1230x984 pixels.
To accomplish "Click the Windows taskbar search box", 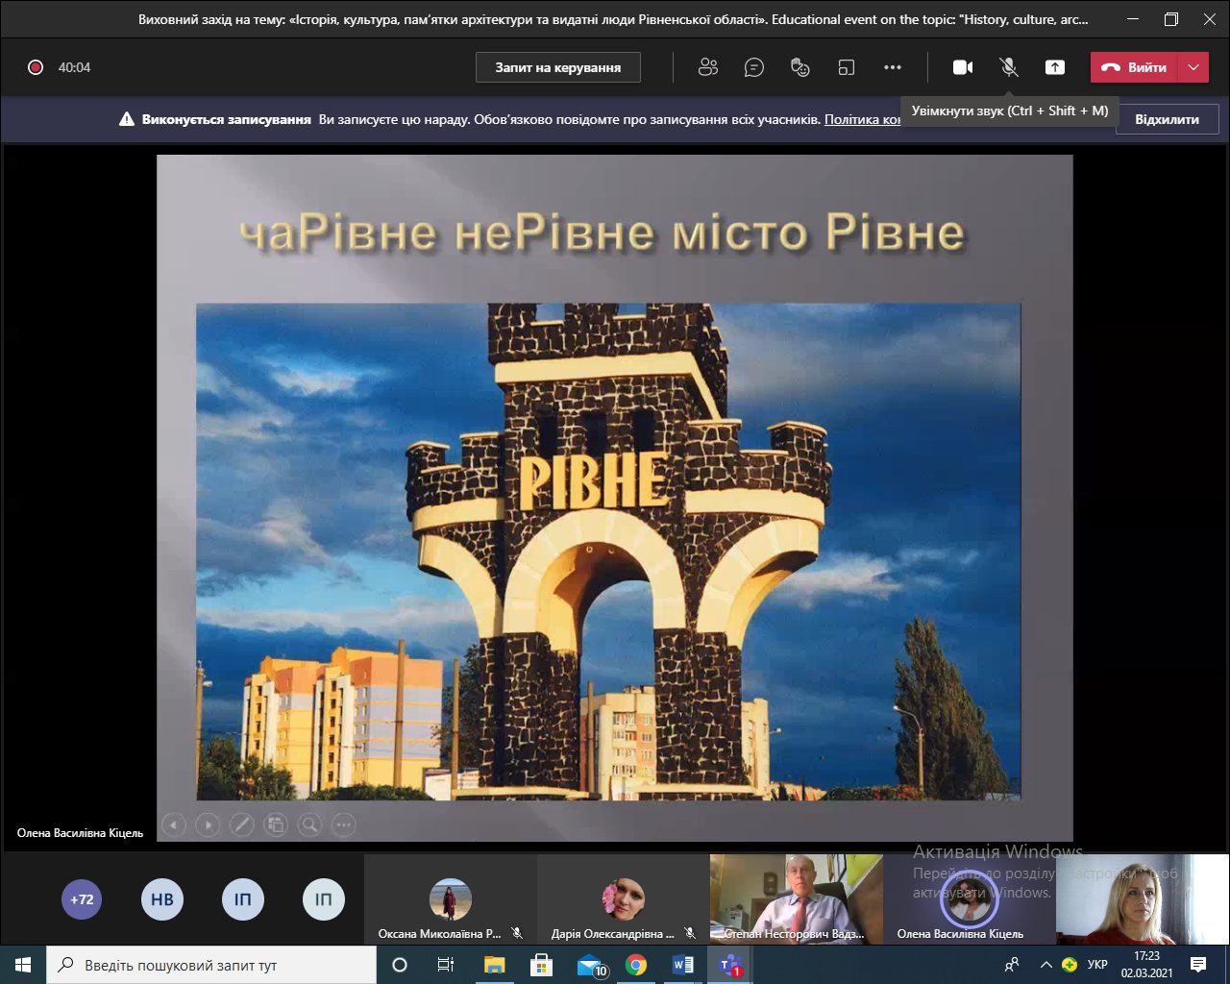I will point(211,965).
